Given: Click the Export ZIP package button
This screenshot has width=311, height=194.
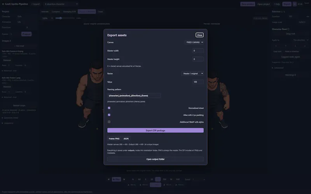Looking at the screenshot, I should 155,130.
